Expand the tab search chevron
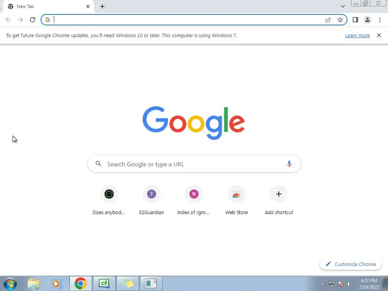Screen dimensions: 388x291 point(343,6)
